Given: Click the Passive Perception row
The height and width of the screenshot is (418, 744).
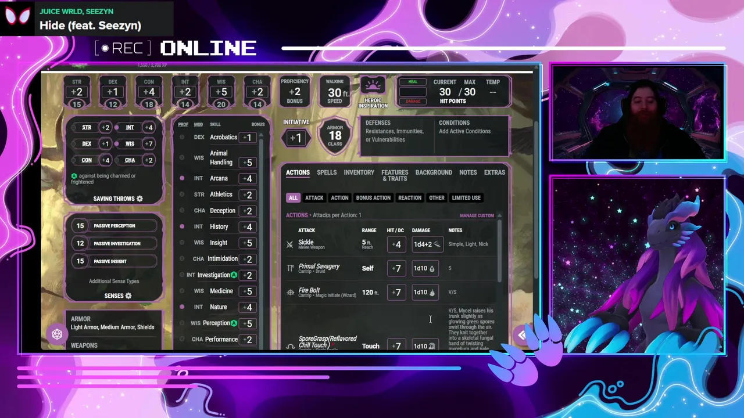Looking at the screenshot, I should pos(114,226).
